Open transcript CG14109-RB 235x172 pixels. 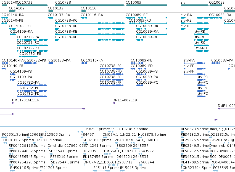[x=20, y=26]
